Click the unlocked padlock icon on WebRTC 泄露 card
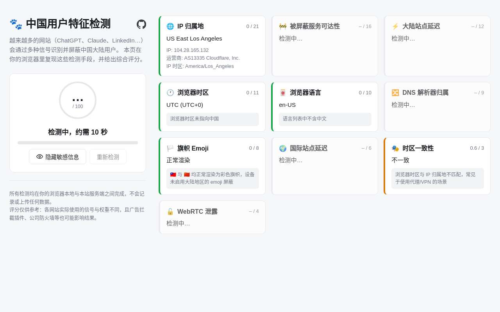This screenshot has height=312, width=500. [170, 212]
